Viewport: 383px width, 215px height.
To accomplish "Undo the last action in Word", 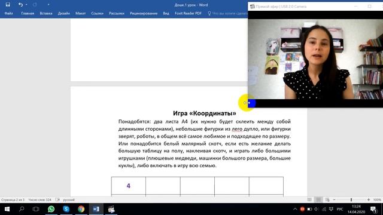I will click(x=20, y=5).
